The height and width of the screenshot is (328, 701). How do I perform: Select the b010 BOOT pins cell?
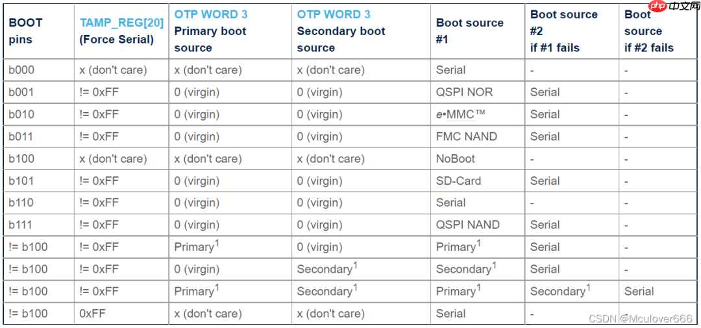click(21, 114)
